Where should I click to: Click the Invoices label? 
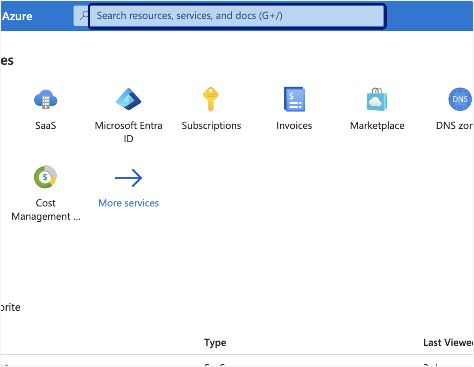click(294, 126)
